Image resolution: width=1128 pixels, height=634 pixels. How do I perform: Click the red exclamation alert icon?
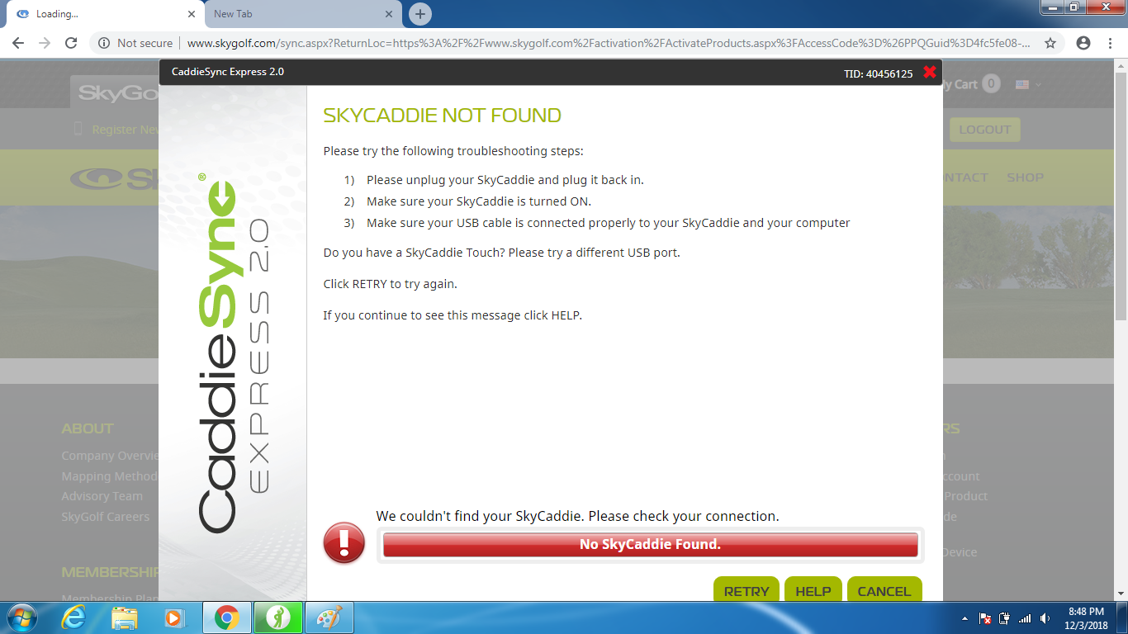coord(344,543)
